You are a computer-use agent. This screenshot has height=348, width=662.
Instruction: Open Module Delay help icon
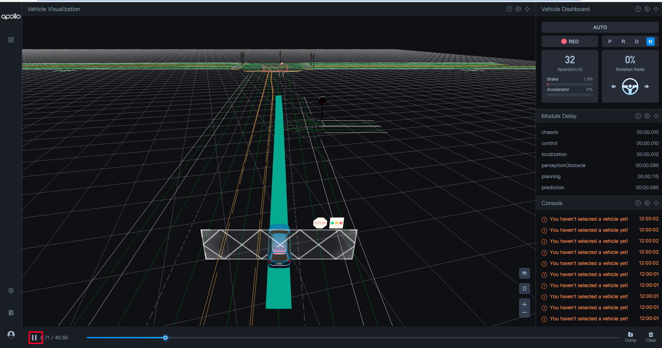638,116
